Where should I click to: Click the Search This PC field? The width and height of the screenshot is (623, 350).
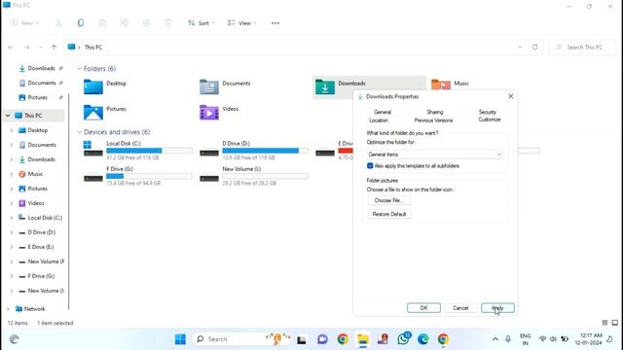[582, 48]
